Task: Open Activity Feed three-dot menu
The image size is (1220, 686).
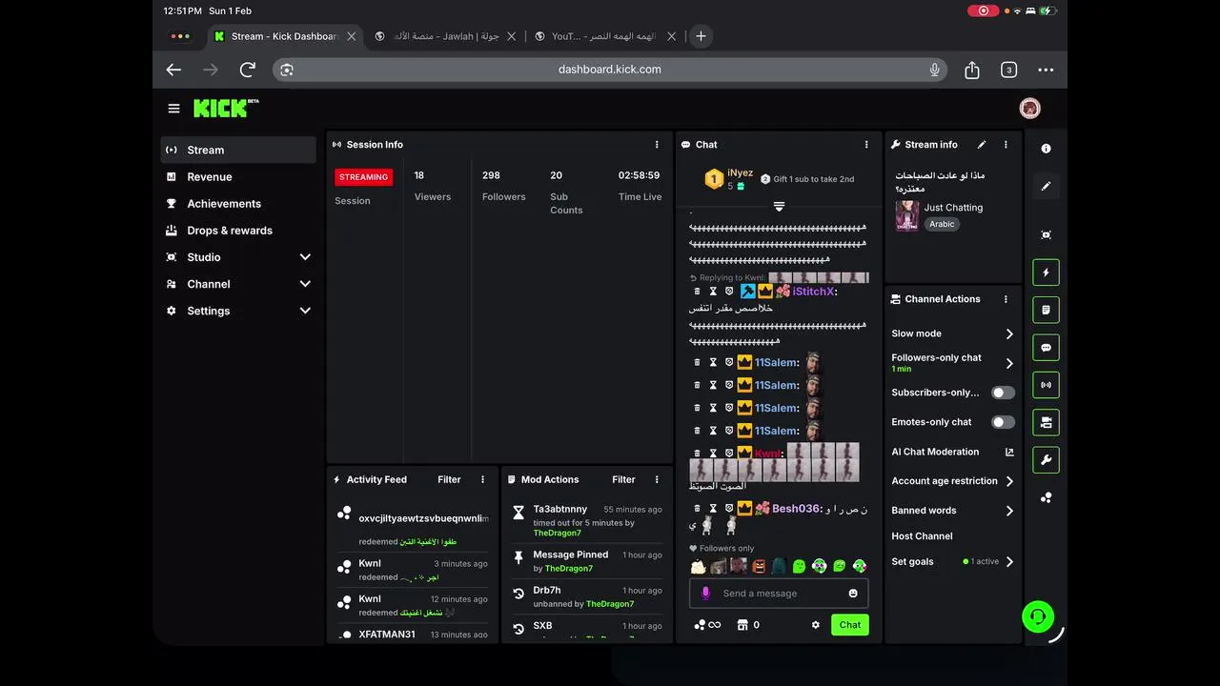Action: pyautogui.click(x=482, y=480)
